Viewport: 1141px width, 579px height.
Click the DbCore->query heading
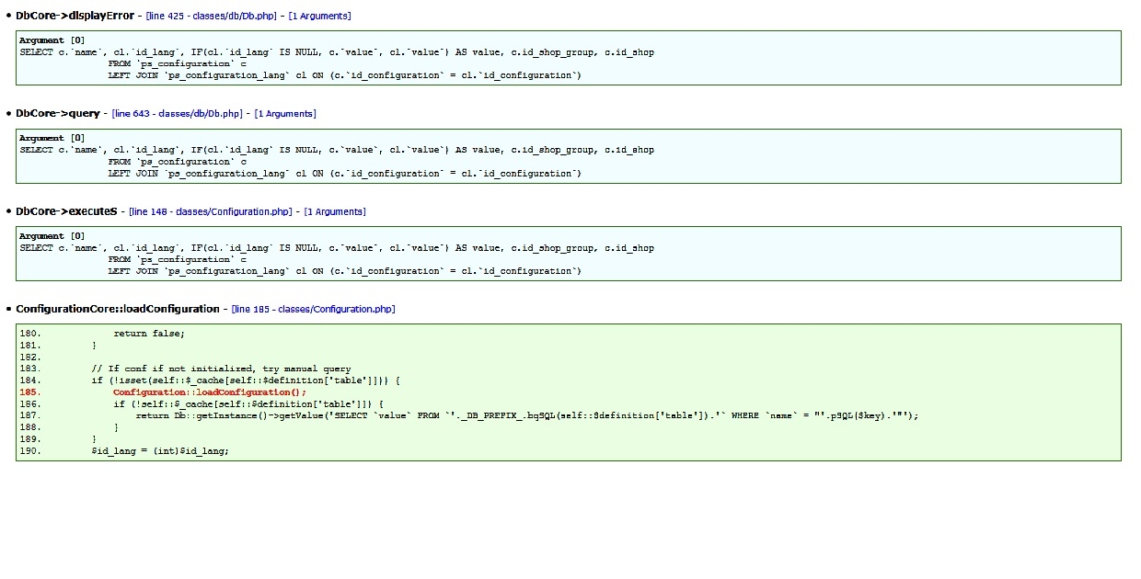tap(57, 113)
